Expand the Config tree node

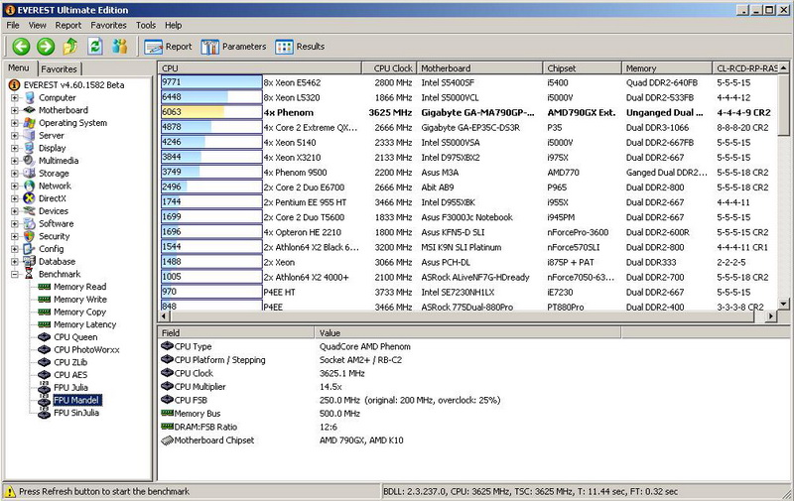[15, 249]
